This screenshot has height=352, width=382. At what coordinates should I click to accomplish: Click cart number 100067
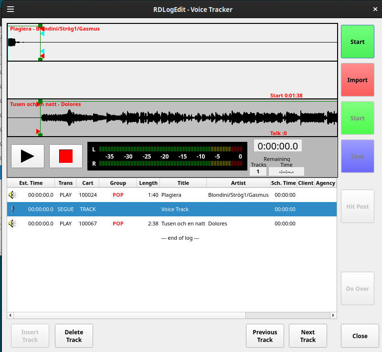click(88, 224)
